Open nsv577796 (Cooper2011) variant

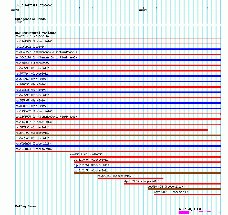point(32,127)
